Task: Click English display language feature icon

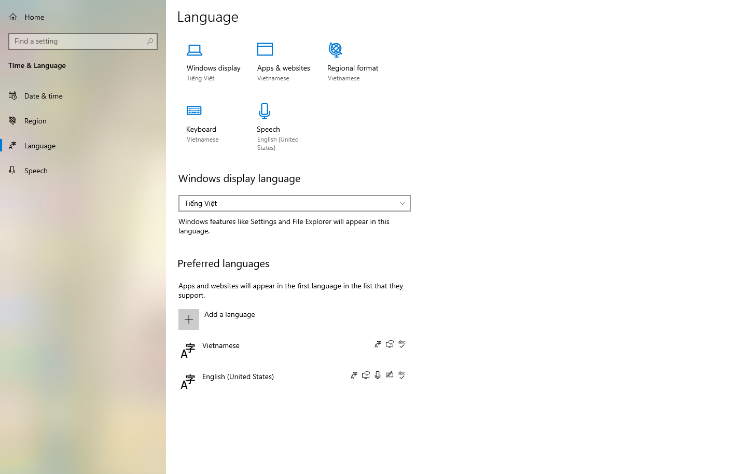Action: click(354, 375)
